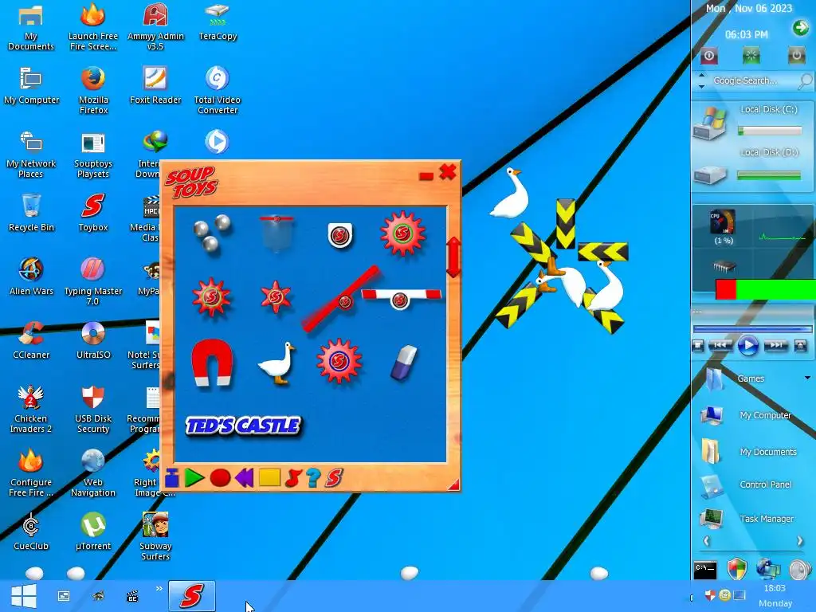The height and width of the screenshot is (612, 816).
Task: Expand taskbar quick launch chevron
Action: coord(159,589)
